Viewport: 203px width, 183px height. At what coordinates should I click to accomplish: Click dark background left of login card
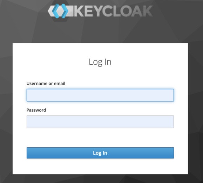(x=6, y=108)
